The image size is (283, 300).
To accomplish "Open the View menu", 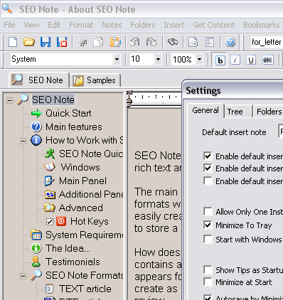I will pos(31,25).
